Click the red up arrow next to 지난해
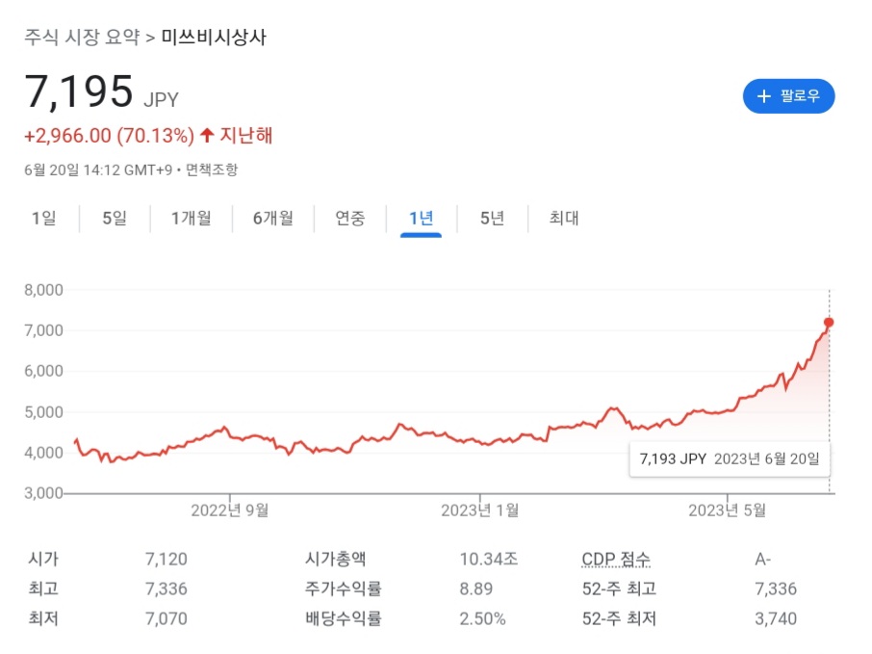Image resolution: width=872 pixels, height=654 pixels. 207,135
